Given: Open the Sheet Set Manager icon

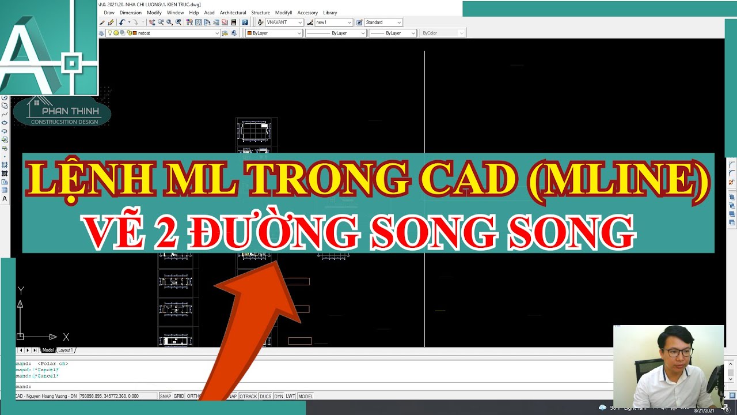Looking at the screenshot, I should (x=216, y=22).
